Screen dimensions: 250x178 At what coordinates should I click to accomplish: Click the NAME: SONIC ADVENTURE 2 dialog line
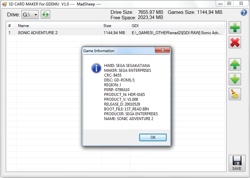129,119
